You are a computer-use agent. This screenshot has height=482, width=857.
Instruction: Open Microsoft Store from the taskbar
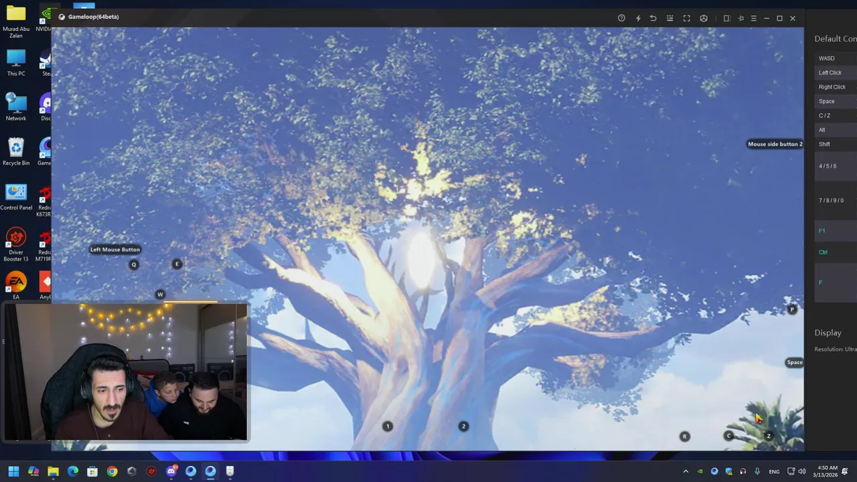click(x=92, y=471)
